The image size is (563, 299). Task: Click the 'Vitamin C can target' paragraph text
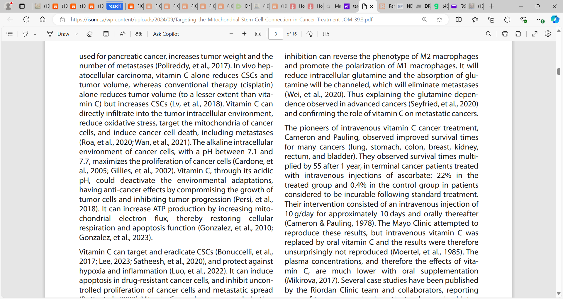pos(176,273)
